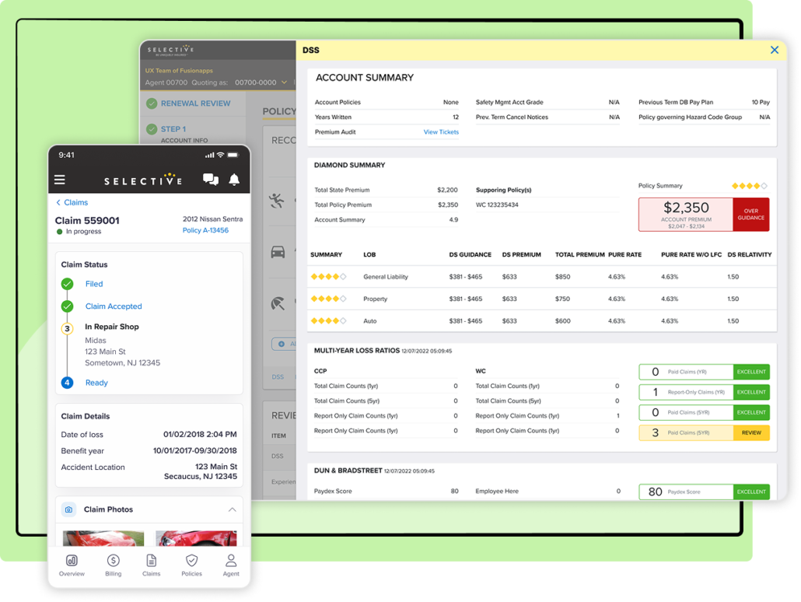Click the $2,350 account premium box

click(686, 215)
